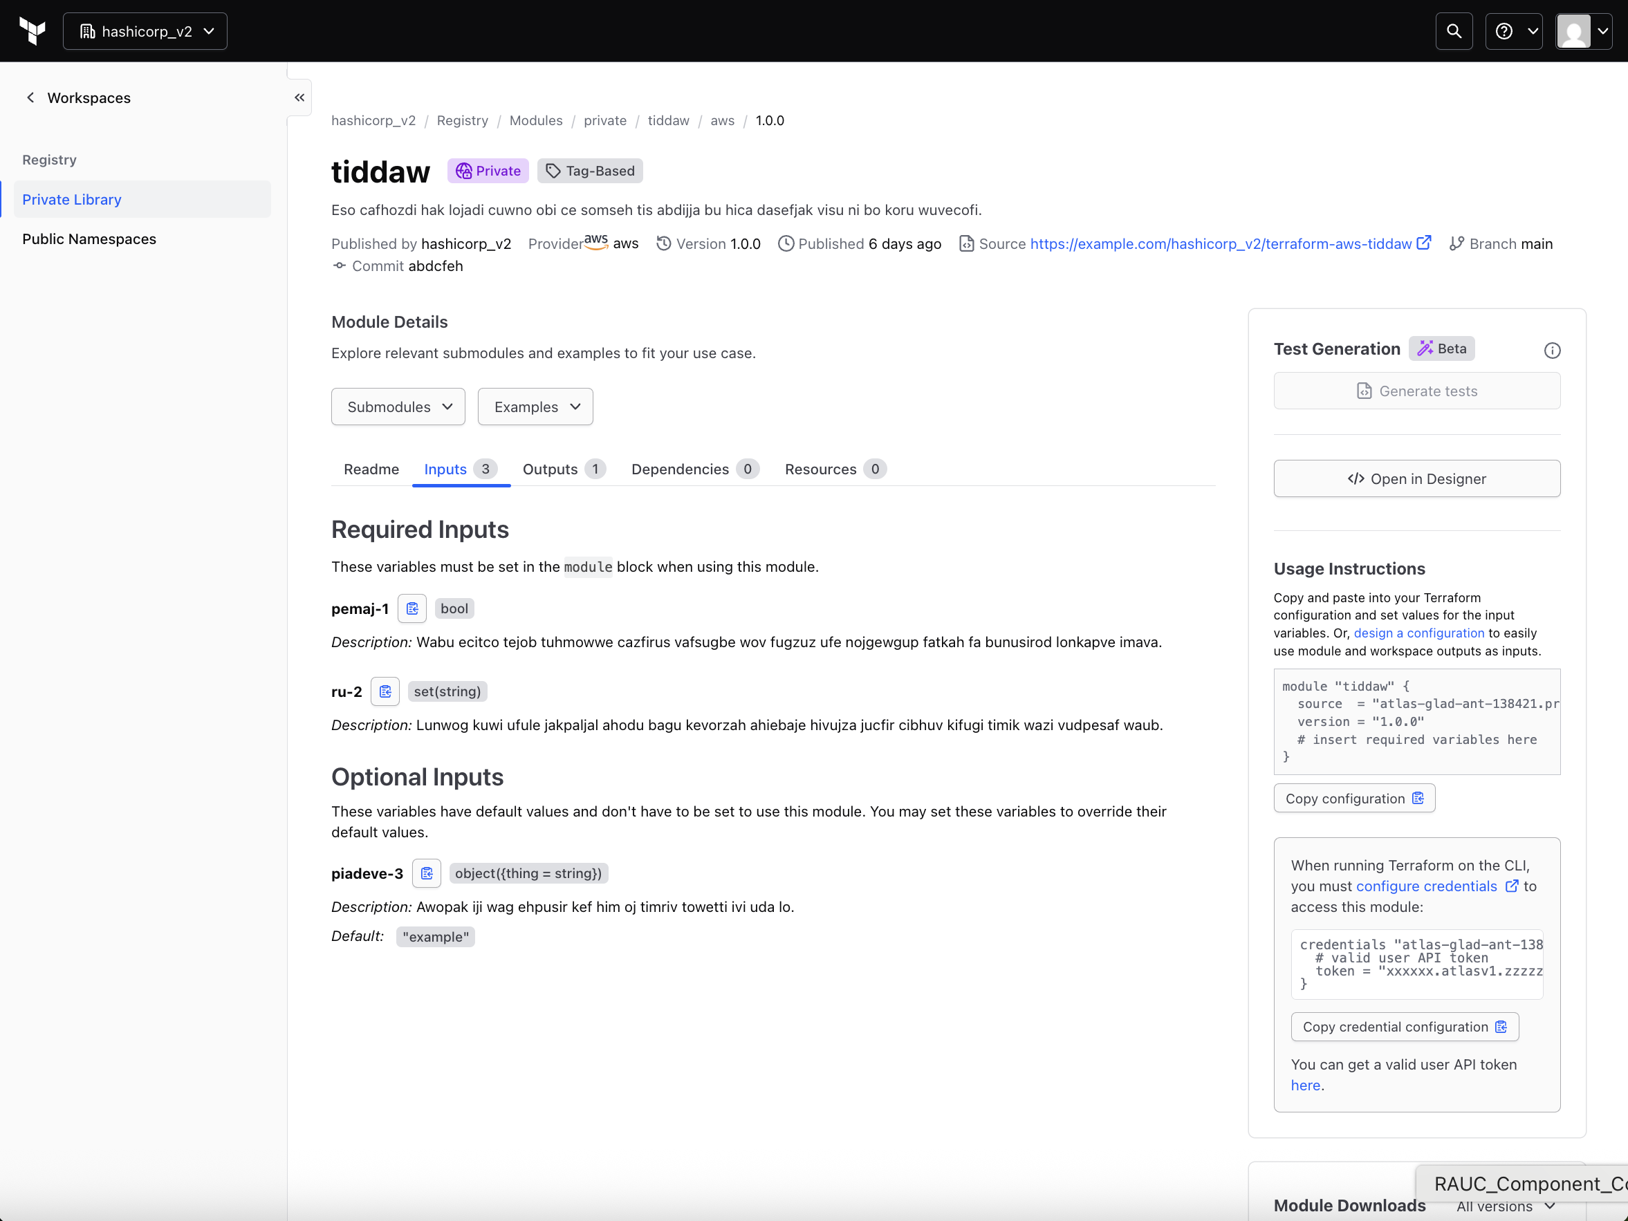Click the source file icon
1628x1221 pixels.
(966, 243)
